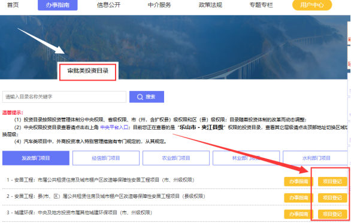Select the 发改部门项目 tab
The height and width of the screenshot is (223, 351).
tap(36, 158)
